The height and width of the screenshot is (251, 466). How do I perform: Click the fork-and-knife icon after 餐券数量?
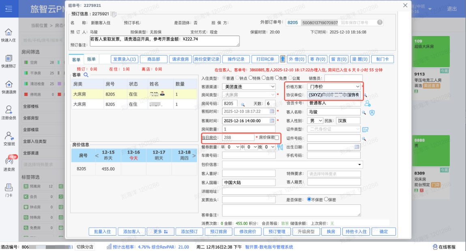point(280,147)
